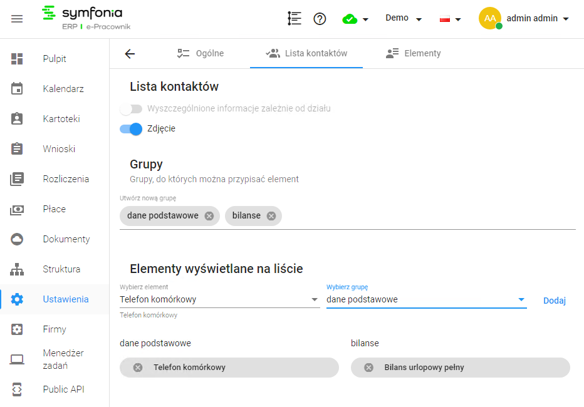Open the Wybierz grupę dropdown

tap(427, 299)
